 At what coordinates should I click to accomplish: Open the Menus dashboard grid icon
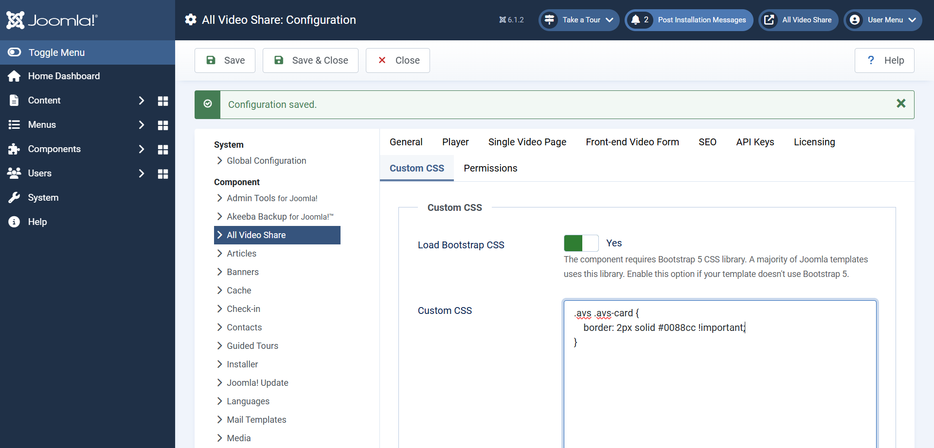[163, 125]
